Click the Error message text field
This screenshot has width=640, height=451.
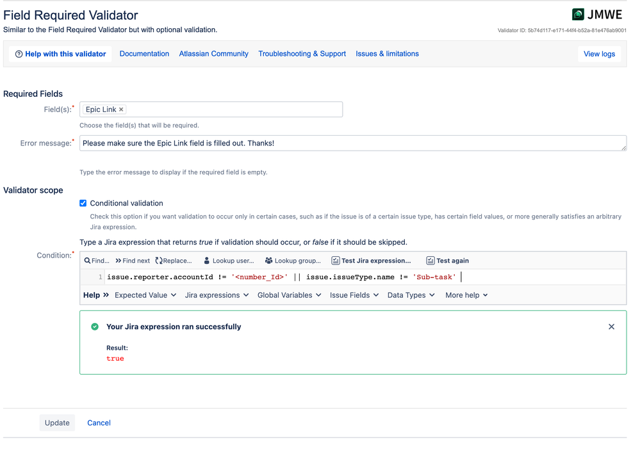[353, 143]
